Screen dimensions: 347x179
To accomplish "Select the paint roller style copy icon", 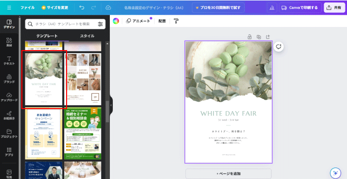I will tap(176, 21).
